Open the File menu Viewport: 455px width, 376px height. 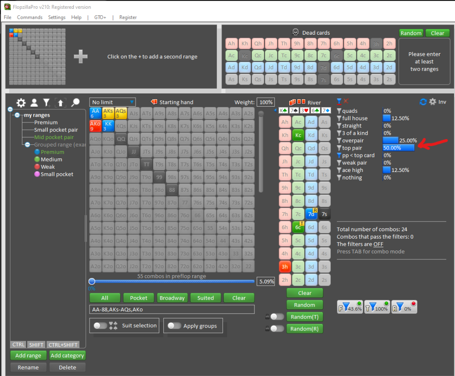coord(7,17)
